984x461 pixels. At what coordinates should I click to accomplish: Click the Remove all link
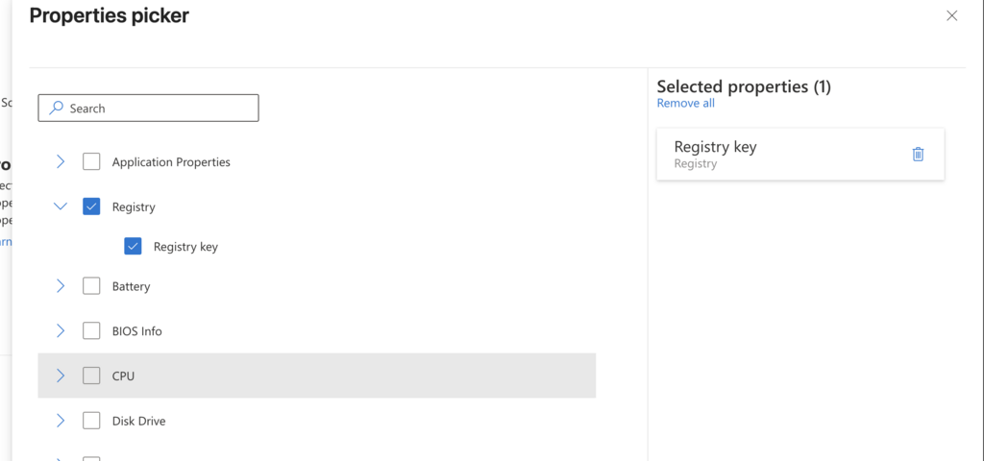pyautogui.click(x=685, y=103)
